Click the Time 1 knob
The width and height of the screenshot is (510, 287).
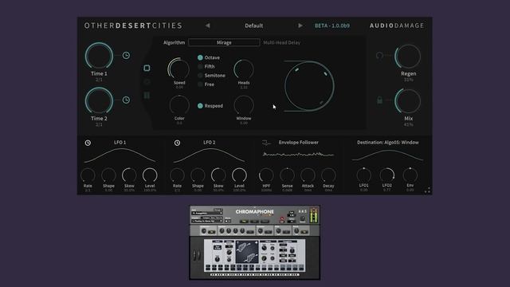99,56
